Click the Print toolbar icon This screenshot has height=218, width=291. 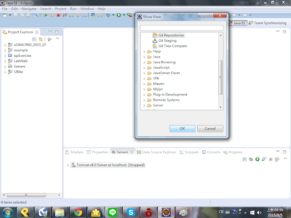pos(28,15)
